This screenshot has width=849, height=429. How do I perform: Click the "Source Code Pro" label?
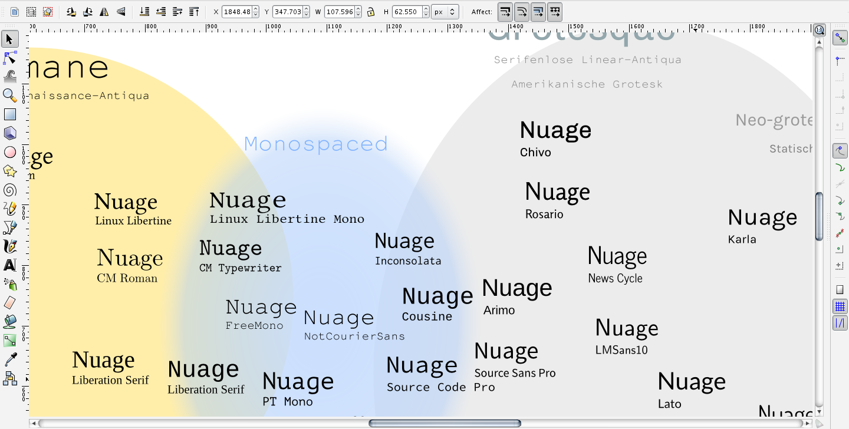point(440,387)
